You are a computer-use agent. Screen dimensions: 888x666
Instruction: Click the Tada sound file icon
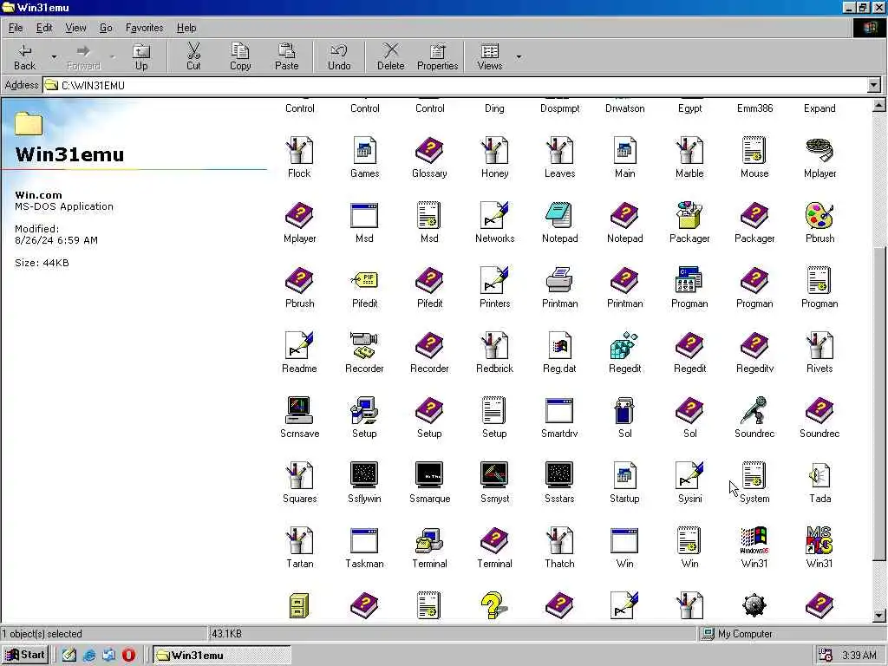tap(819, 476)
